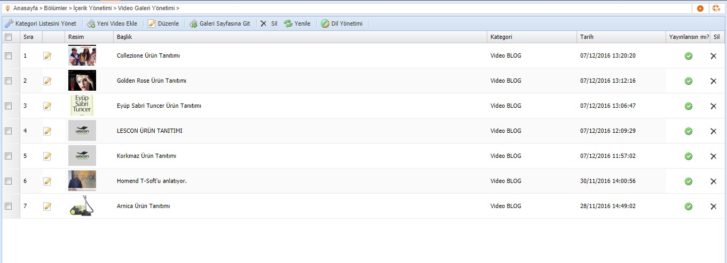Toggle publish status of LESCON ÜRÜN TANITIMI
This screenshot has width=727, height=263.
pyautogui.click(x=689, y=131)
